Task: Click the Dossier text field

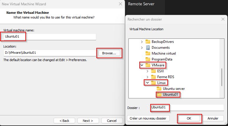Action: coord(187,107)
